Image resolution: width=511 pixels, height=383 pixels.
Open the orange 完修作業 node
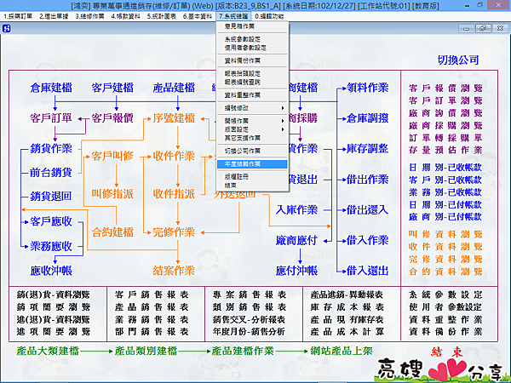pos(174,232)
